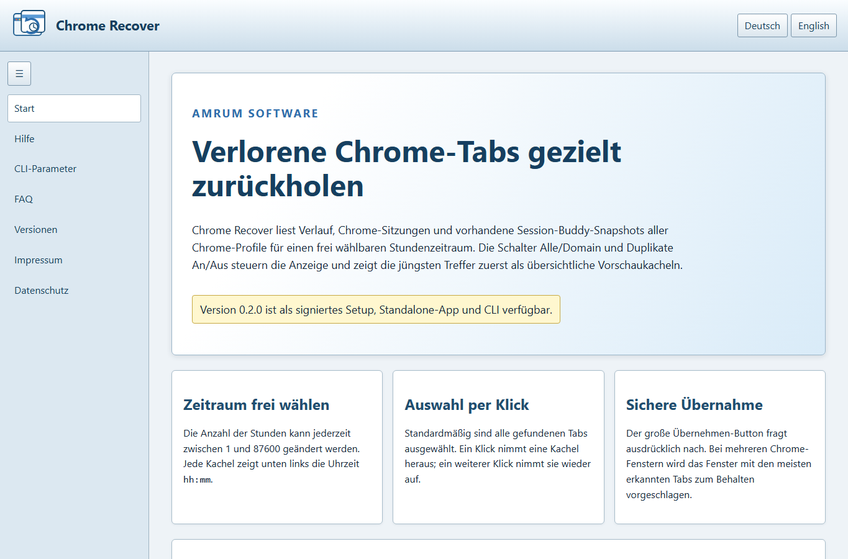Select Versionen in the sidebar

click(74, 230)
